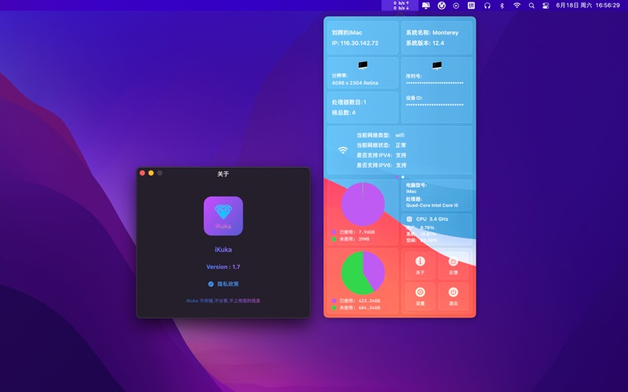Click the purple swatch for 已使用 7.96GB

tap(334, 232)
